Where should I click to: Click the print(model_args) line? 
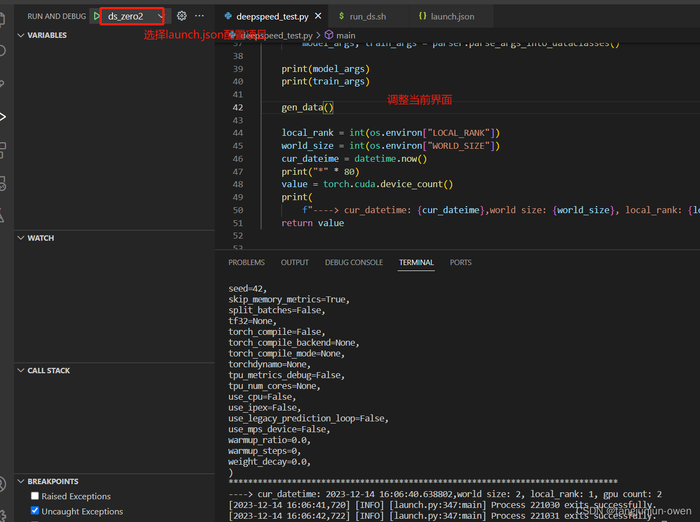(x=325, y=69)
